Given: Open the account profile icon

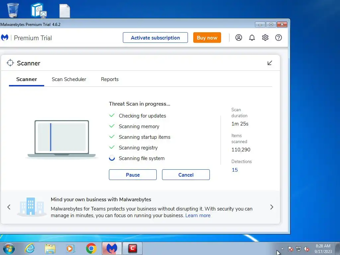Looking at the screenshot, I should pos(238,38).
